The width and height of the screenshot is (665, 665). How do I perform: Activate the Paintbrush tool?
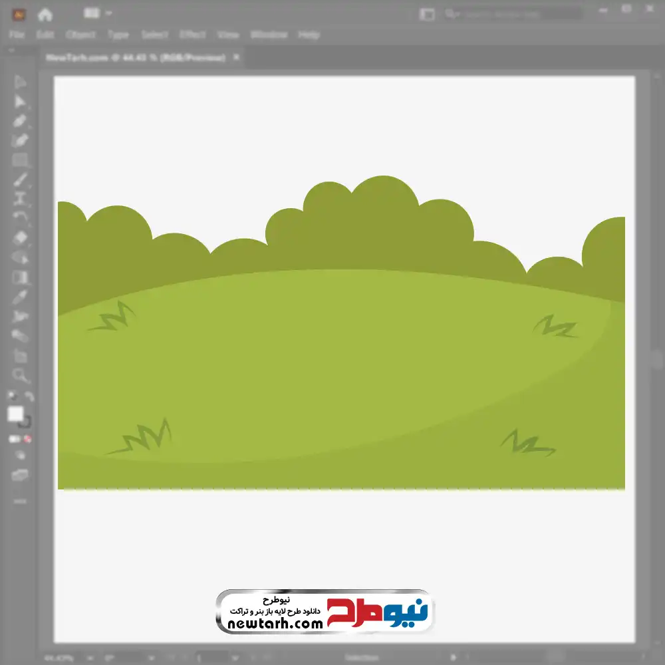(x=20, y=180)
